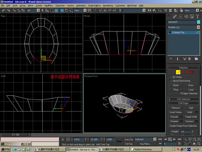Open the Material Editor icon
202x152 pixels.
pyautogui.click(x=175, y=10)
